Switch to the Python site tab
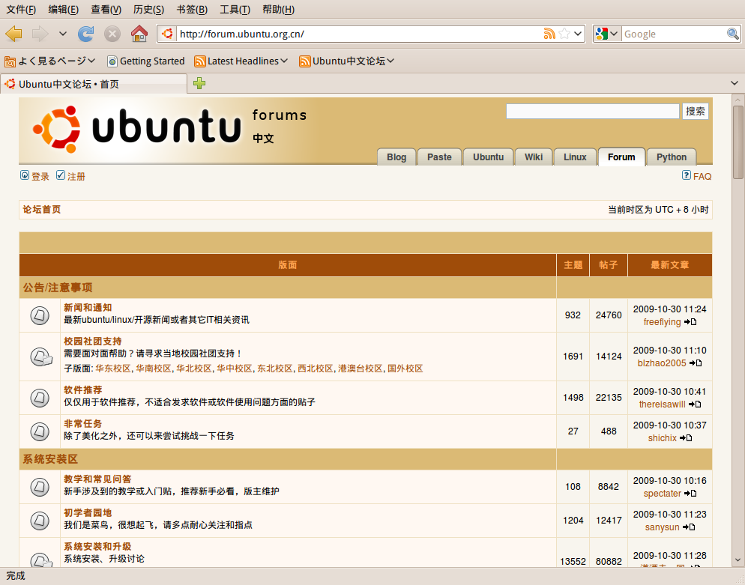 [x=672, y=157]
